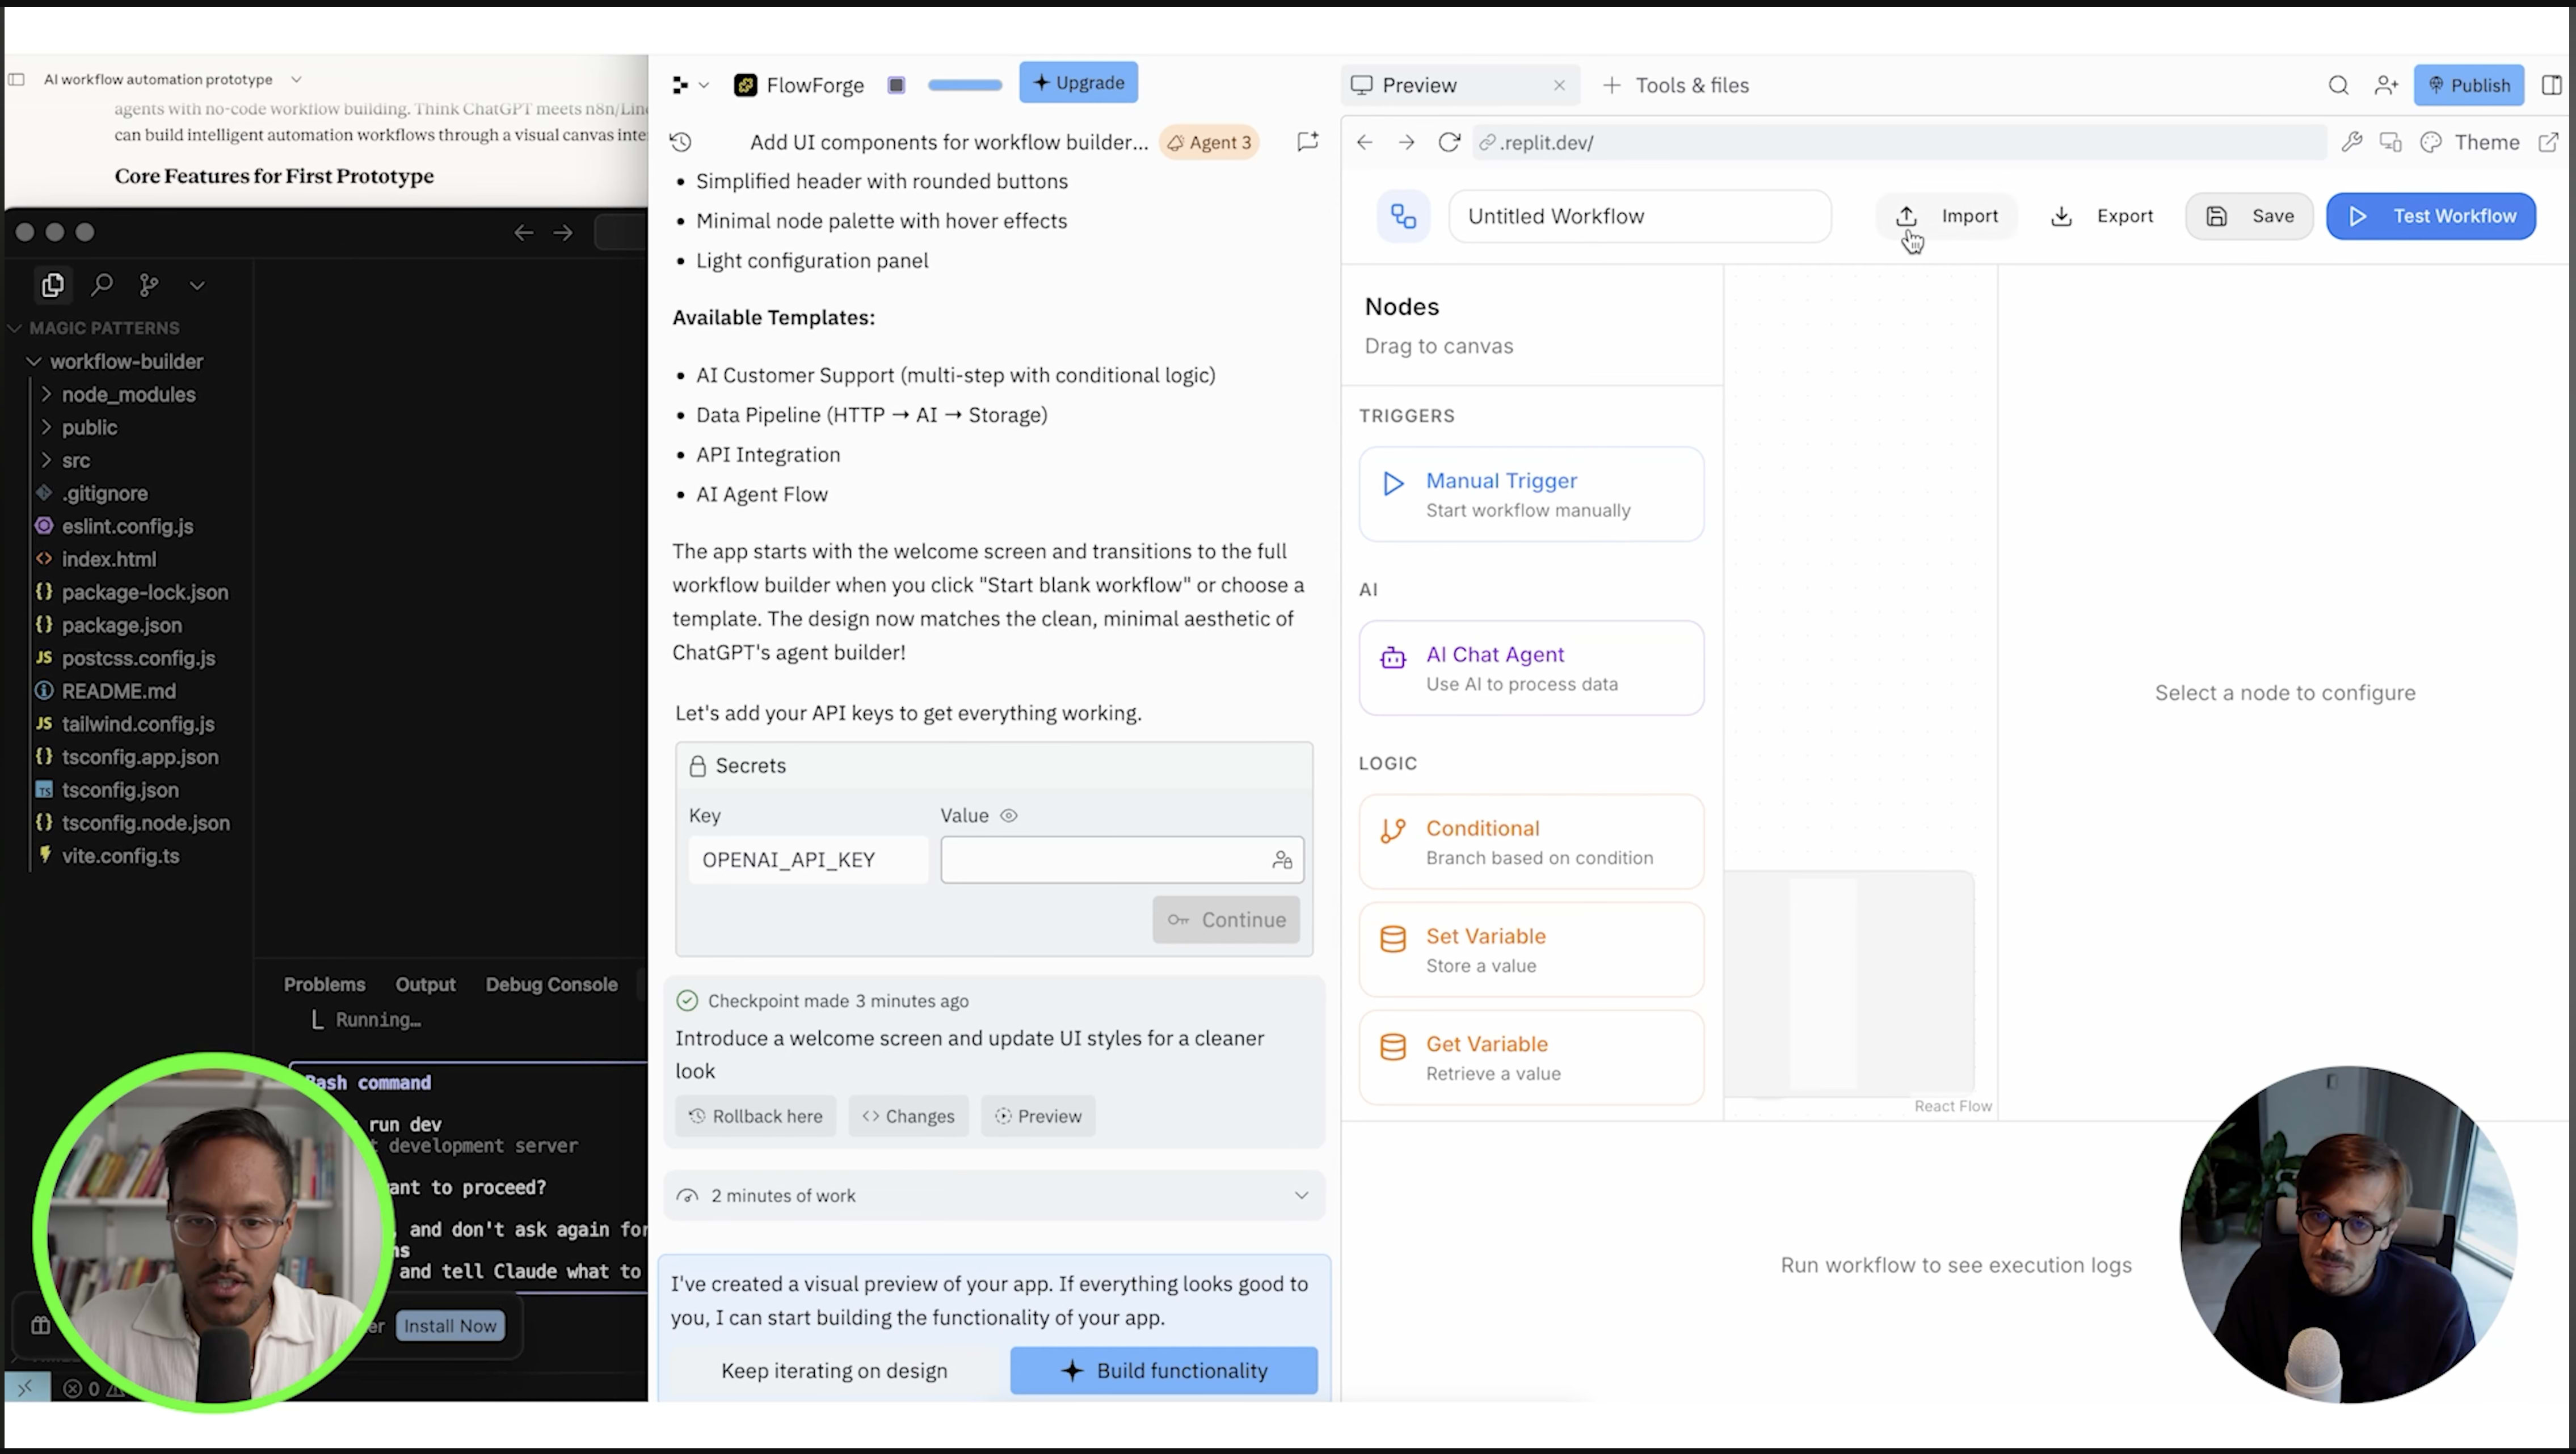Screen dimensions: 2576x1454
Task: Toggle the right side panel layout
Action: (x=2551, y=85)
